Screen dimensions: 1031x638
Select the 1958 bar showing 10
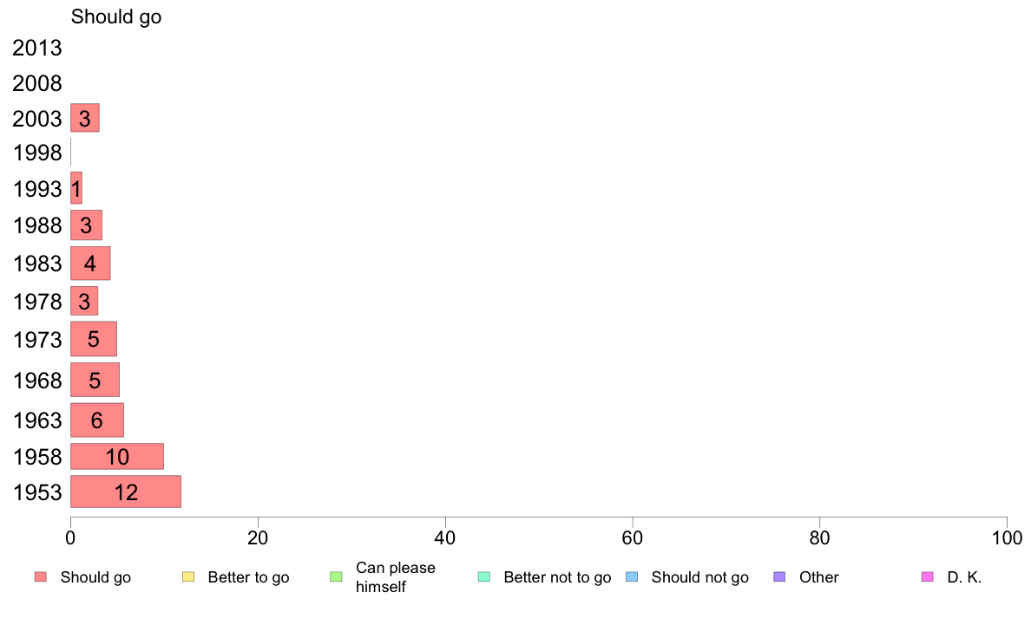tap(116, 457)
